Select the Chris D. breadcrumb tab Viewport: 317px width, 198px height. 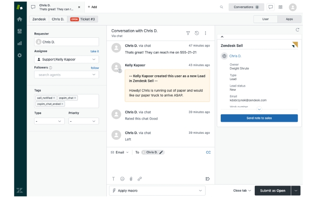pyautogui.click(x=58, y=19)
